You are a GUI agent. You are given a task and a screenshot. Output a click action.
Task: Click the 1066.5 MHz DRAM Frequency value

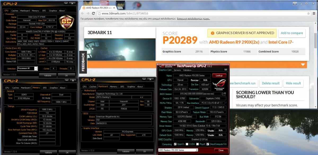point(47,109)
